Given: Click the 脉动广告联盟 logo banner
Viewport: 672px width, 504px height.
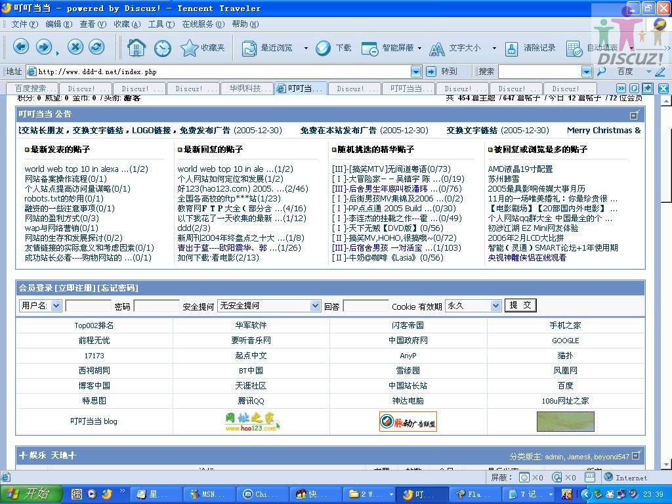Looking at the screenshot, I should point(408,422).
